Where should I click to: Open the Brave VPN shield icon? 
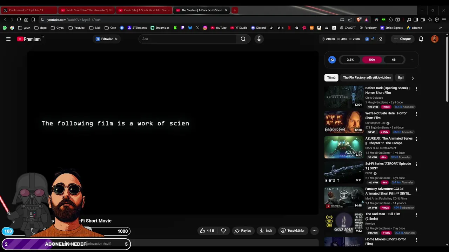[x=437, y=20]
